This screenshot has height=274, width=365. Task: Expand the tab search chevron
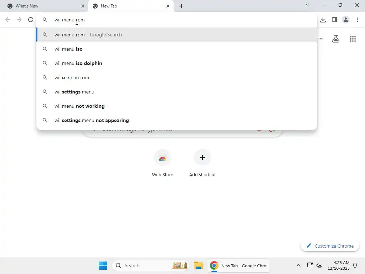coord(308,5)
